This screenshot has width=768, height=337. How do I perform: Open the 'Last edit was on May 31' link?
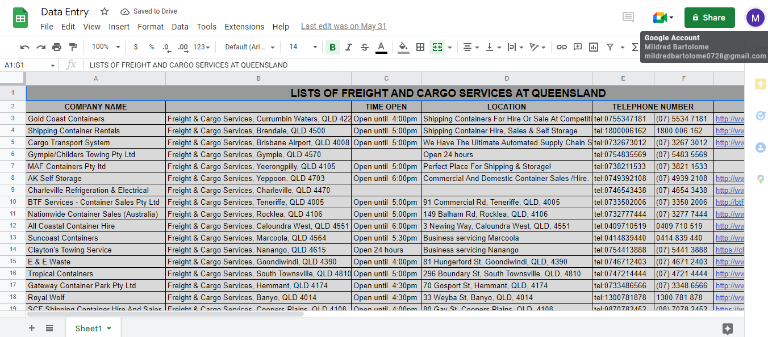tap(343, 27)
